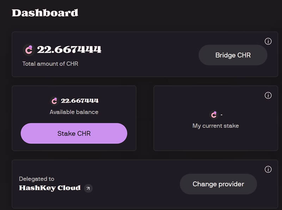Viewport: 282px width, 210px height.
Task: Select the 22.667444 value above Available balance
Action: (x=80, y=101)
